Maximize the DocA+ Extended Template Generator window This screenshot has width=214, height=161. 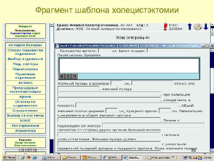pos(207,46)
